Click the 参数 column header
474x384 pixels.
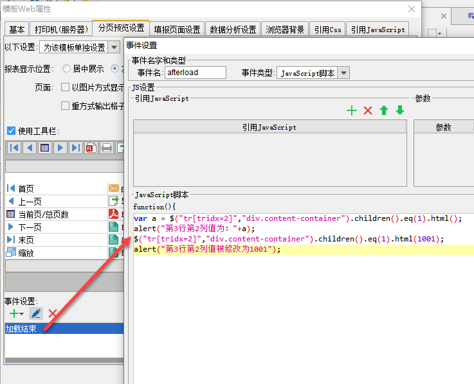[x=444, y=127]
